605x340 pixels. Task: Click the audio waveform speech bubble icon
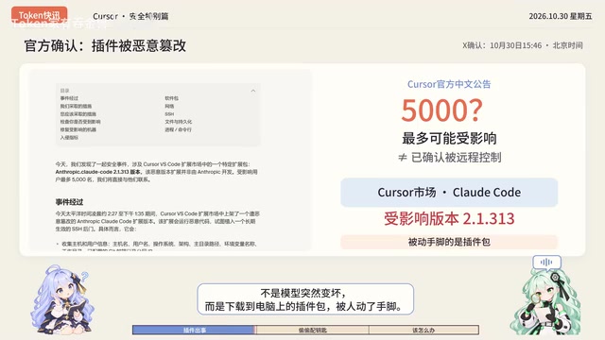coord(546,263)
